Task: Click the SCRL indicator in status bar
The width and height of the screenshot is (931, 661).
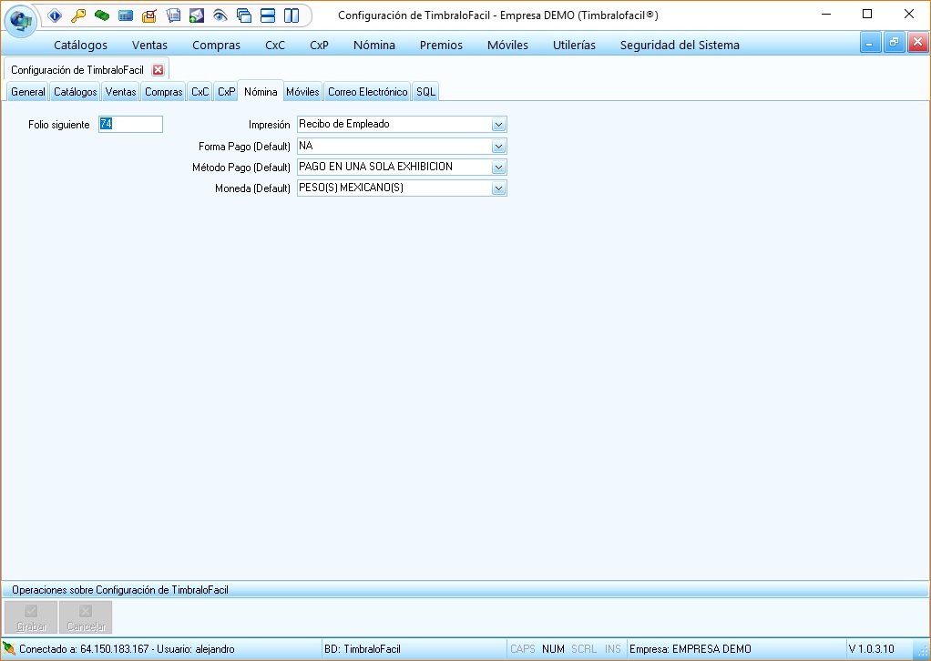Action: coord(584,649)
